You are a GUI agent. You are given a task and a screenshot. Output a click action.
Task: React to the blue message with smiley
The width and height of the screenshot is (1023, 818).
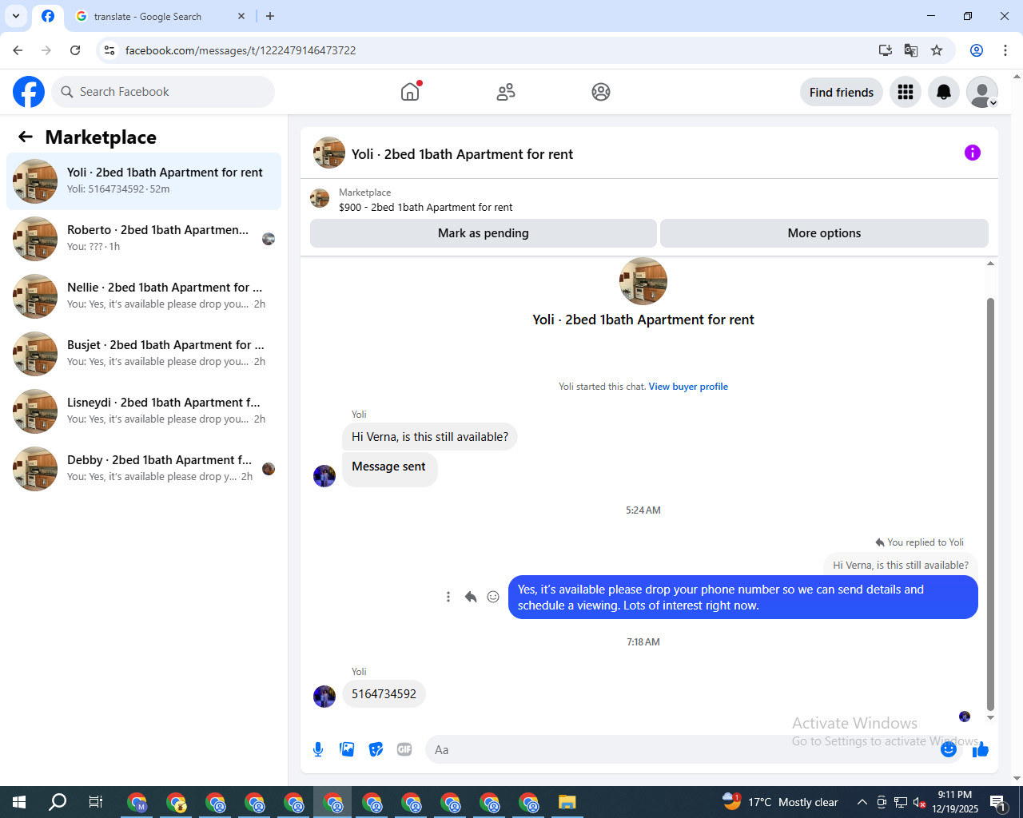[x=493, y=597]
